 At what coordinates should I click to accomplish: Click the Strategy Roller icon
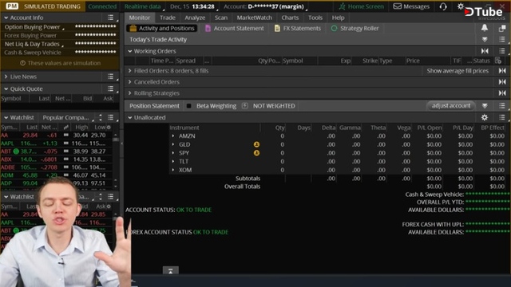334,29
